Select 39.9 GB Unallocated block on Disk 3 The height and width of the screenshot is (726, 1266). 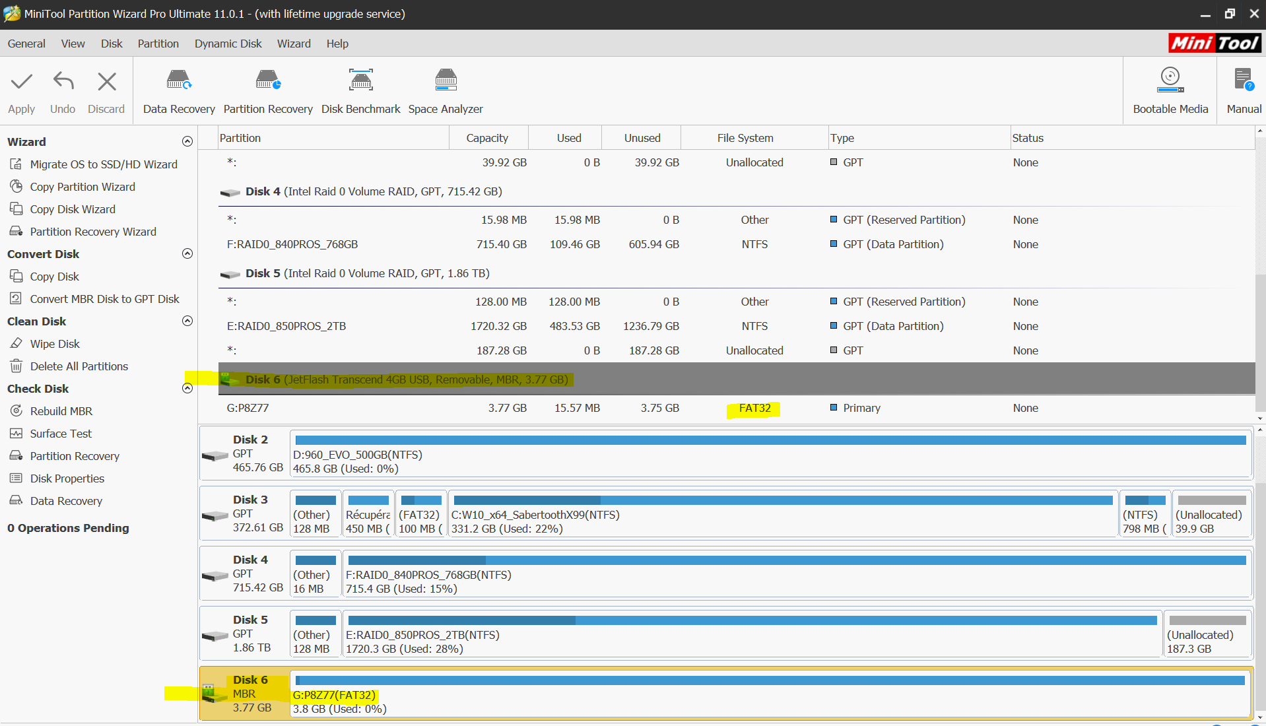(x=1212, y=514)
